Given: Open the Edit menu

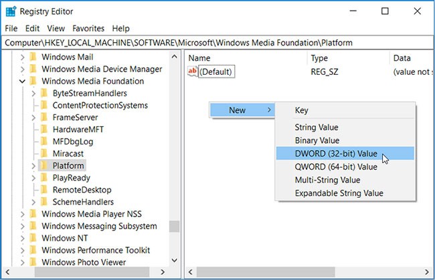Looking at the screenshot, I should coord(32,29).
